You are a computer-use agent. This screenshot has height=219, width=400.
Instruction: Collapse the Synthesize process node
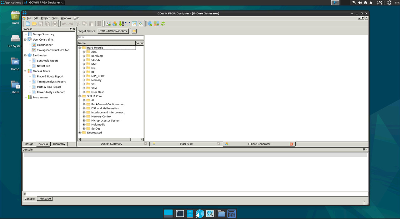coord(25,55)
